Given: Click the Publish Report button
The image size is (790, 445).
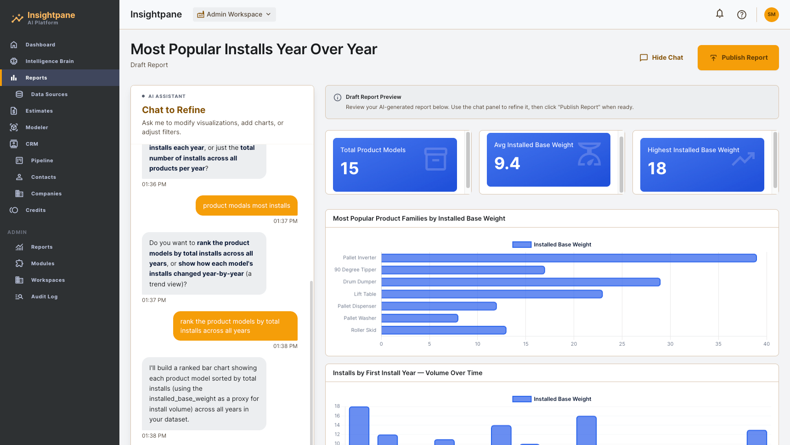Looking at the screenshot, I should (x=738, y=57).
